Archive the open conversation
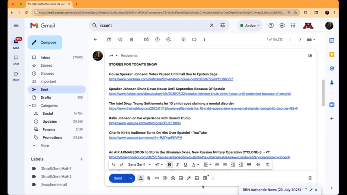The image size is (347, 195). coord(109,40)
